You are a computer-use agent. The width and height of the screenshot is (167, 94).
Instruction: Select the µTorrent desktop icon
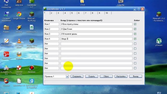pyautogui.click(x=159, y=42)
